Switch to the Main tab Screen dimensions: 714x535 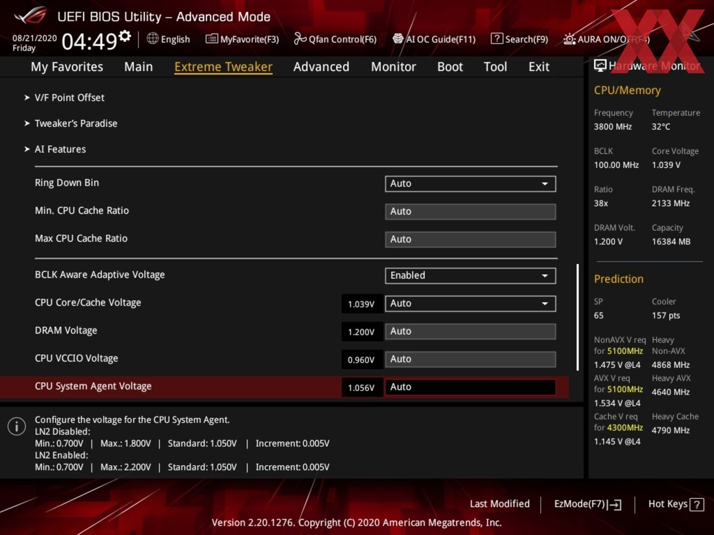click(139, 67)
